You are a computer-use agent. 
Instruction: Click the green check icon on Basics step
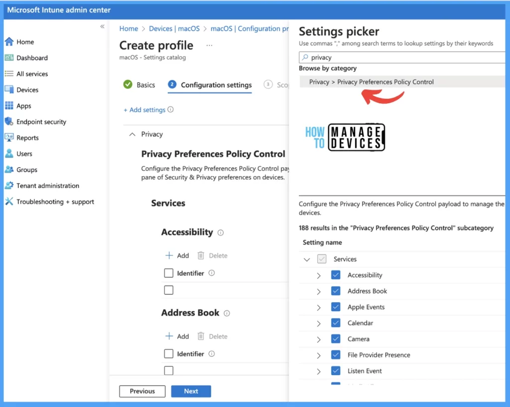coord(128,85)
